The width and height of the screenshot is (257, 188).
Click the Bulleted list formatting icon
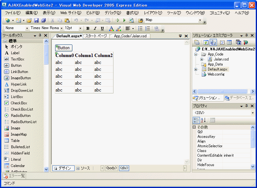point(140,29)
